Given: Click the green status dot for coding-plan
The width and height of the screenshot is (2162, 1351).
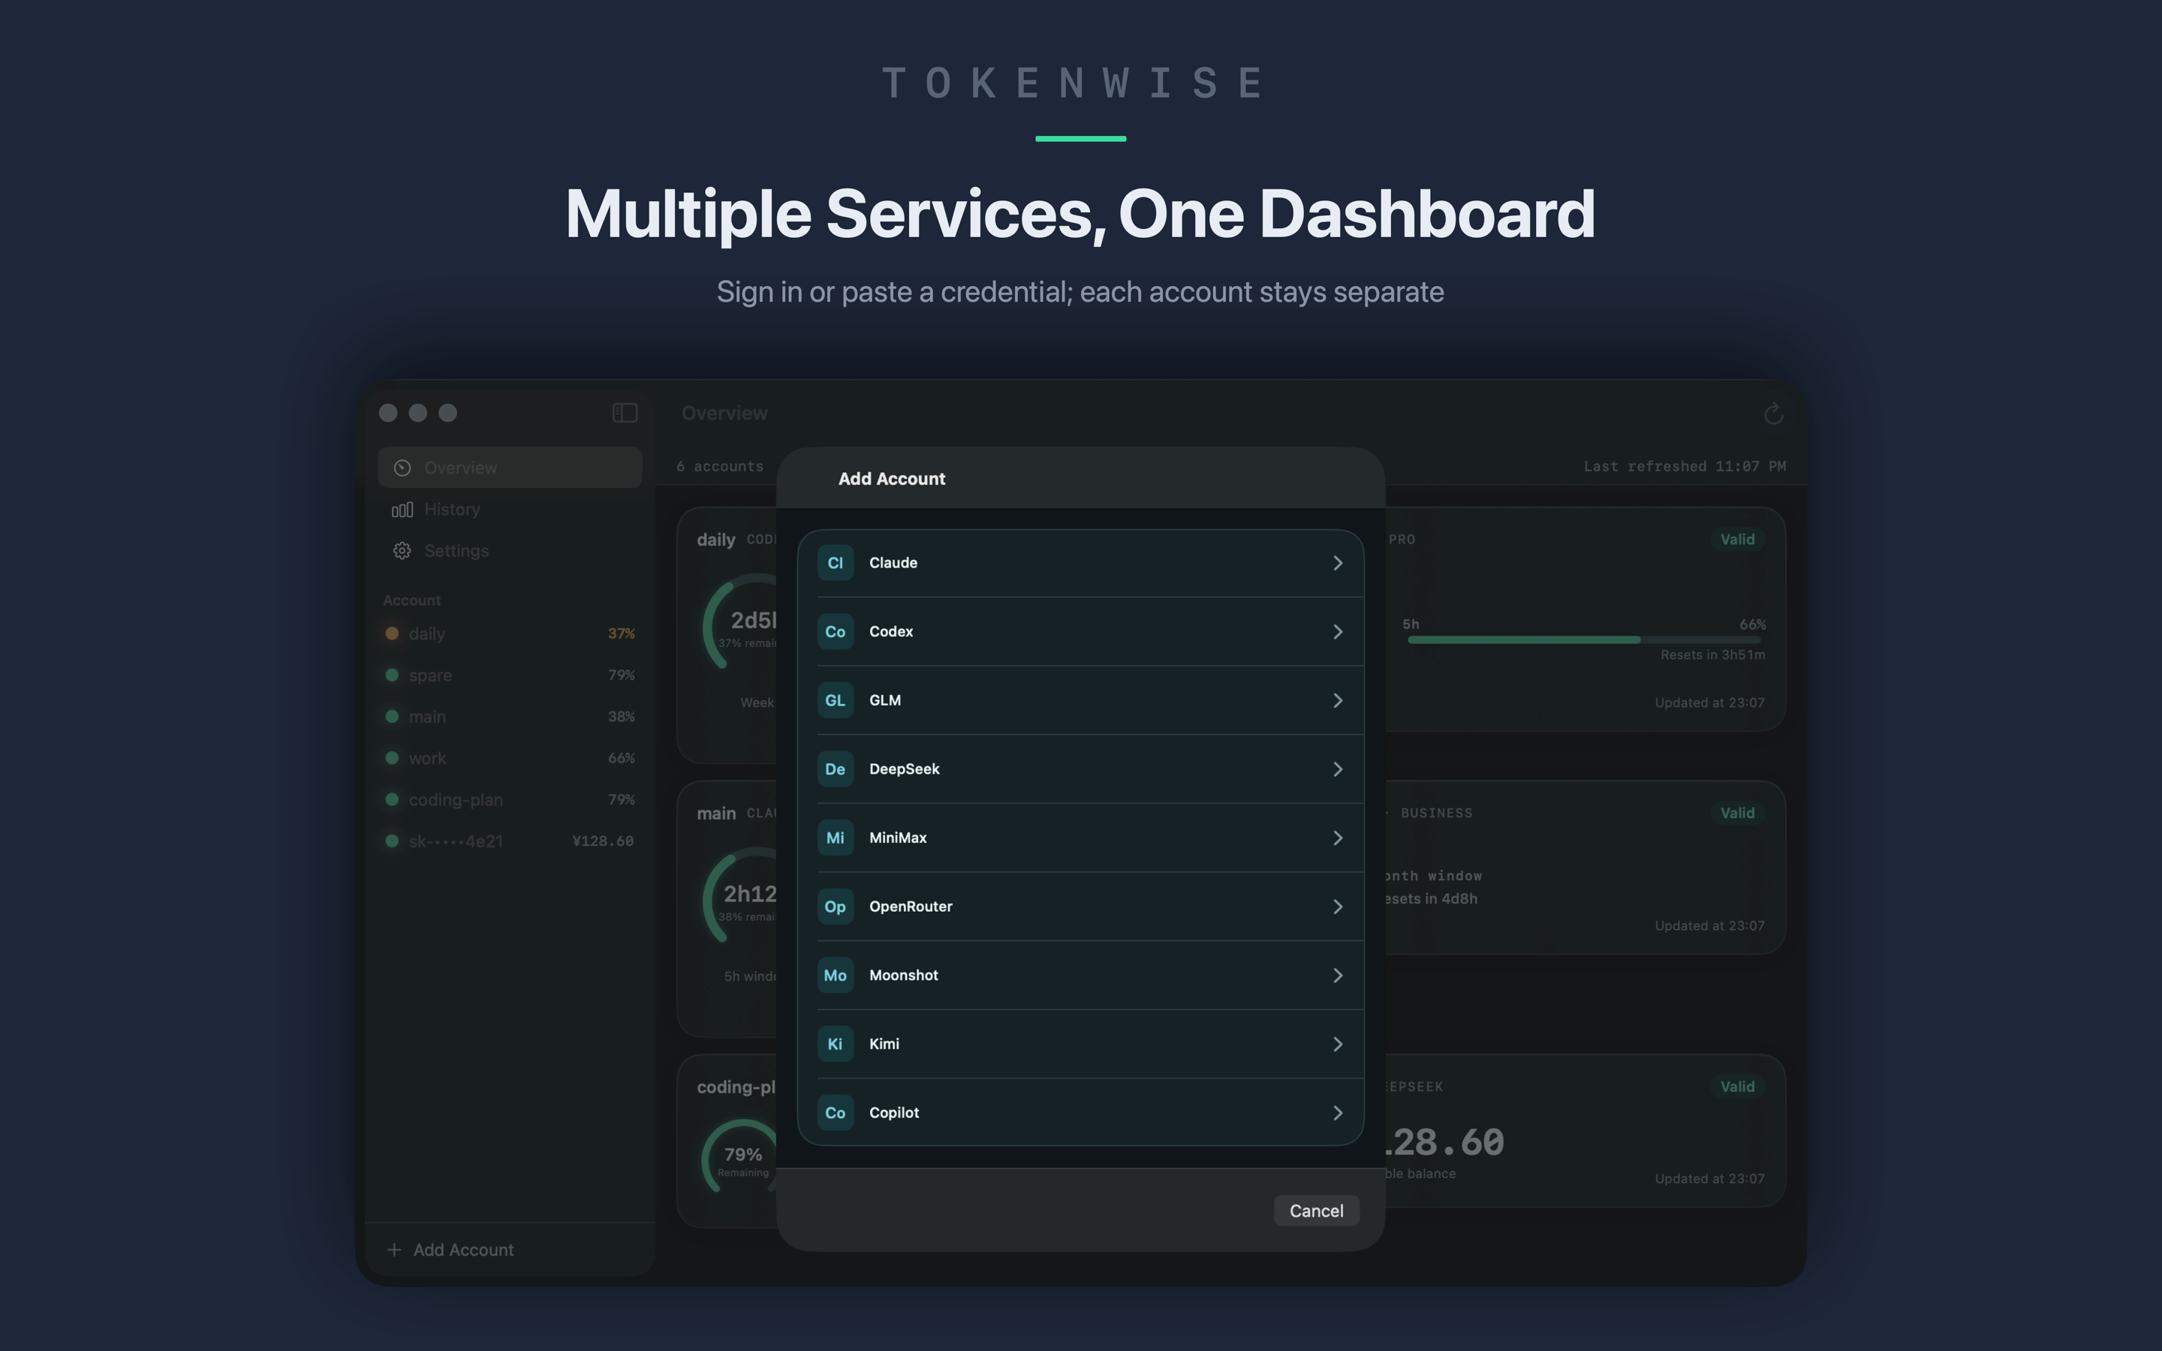Looking at the screenshot, I should point(391,799).
